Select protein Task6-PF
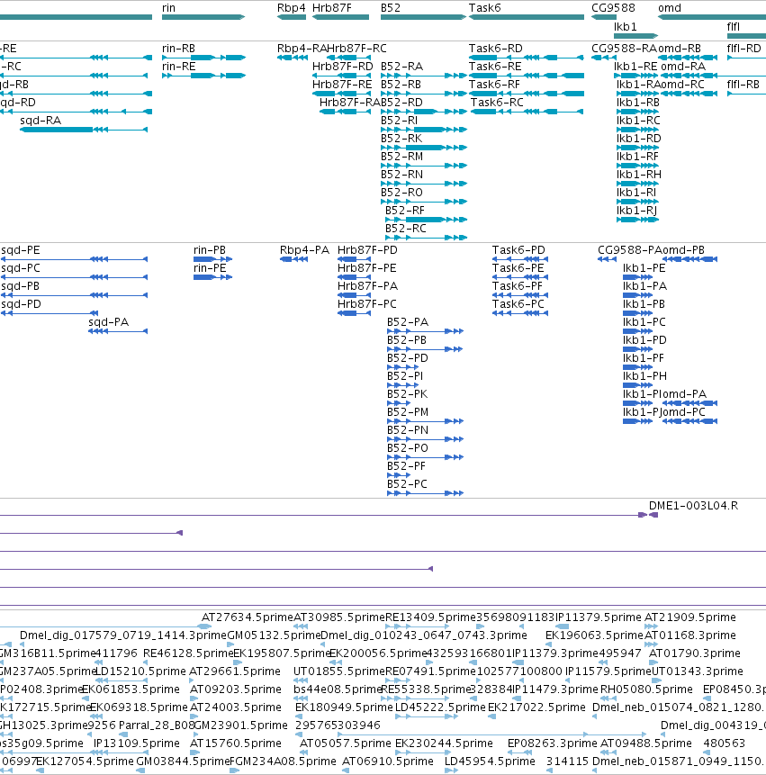The width and height of the screenshot is (766, 775). coord(520,295)
